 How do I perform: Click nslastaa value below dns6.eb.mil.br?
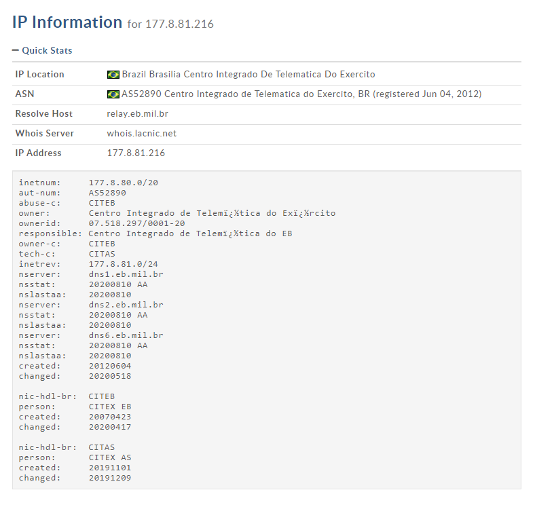coord(110,356)
